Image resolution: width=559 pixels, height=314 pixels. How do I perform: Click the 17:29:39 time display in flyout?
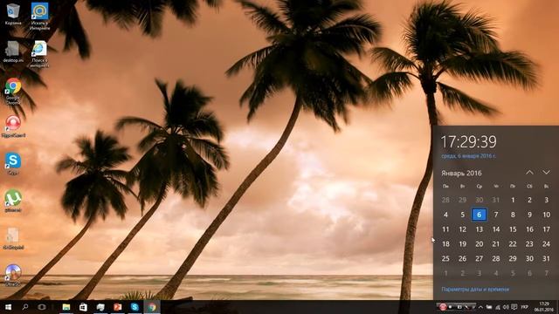pyautogui.click(x=468, y=141)
